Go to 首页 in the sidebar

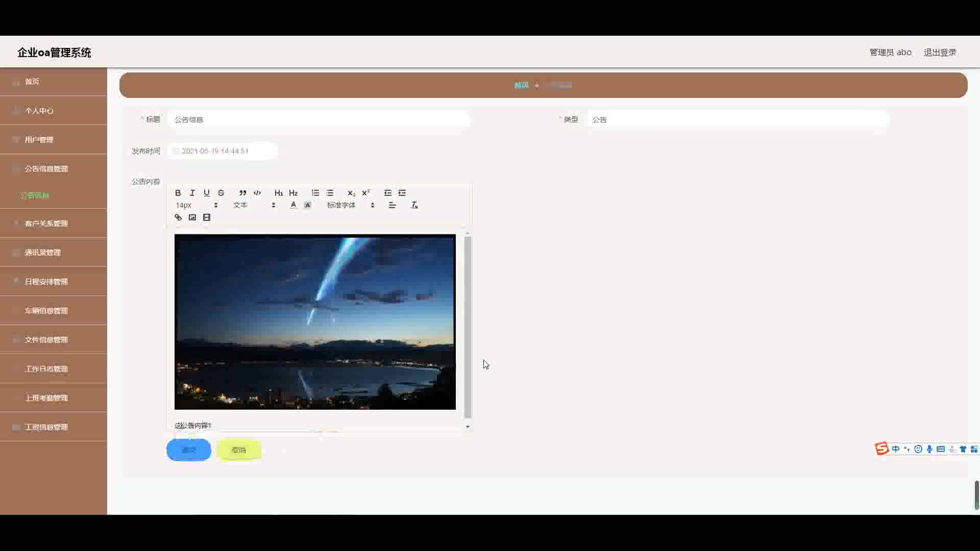coord(54,82)
